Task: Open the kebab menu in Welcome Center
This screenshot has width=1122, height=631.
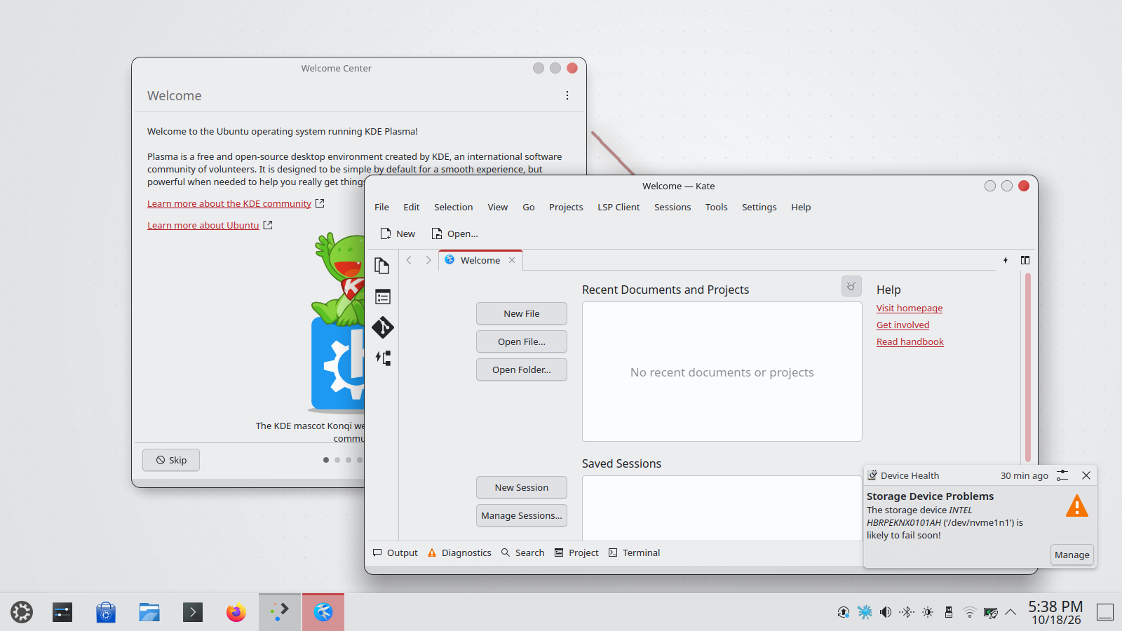Action: (567, 95)
